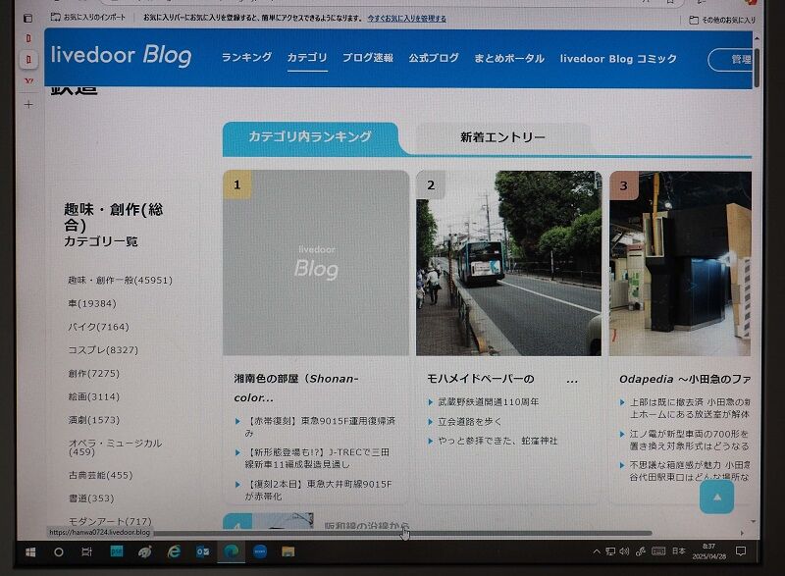Select category バイク(7164)
785x576 pixels.
coord(99,327)
